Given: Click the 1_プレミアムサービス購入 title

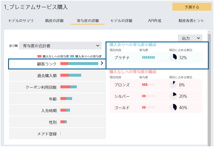Looking at the screenshot, I should pos(36,7).
